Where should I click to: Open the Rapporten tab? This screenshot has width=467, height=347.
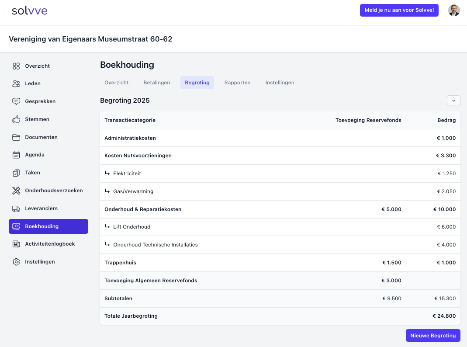coord(237,83)
